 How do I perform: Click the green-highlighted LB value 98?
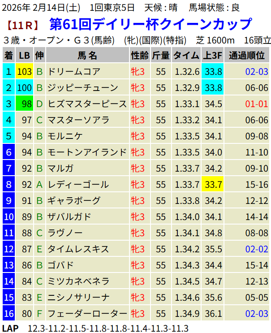coord(24,104)
